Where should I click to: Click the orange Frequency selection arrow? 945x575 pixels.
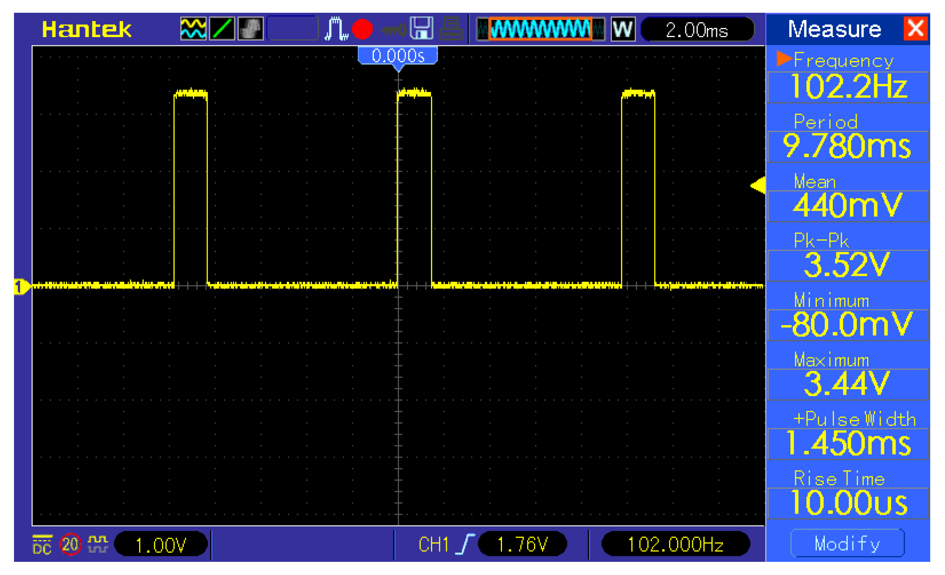(784, 59)
